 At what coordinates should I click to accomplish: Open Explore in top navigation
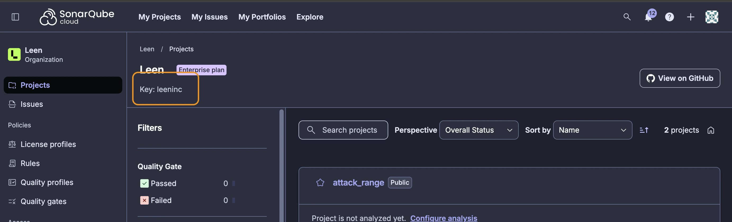(x=310, y=17)
